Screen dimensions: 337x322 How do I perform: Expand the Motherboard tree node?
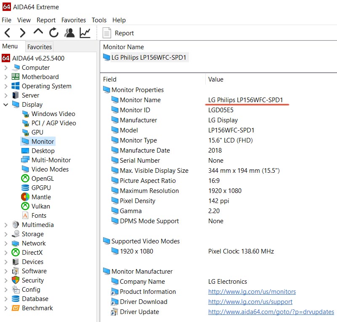click(x=6, y=77)
